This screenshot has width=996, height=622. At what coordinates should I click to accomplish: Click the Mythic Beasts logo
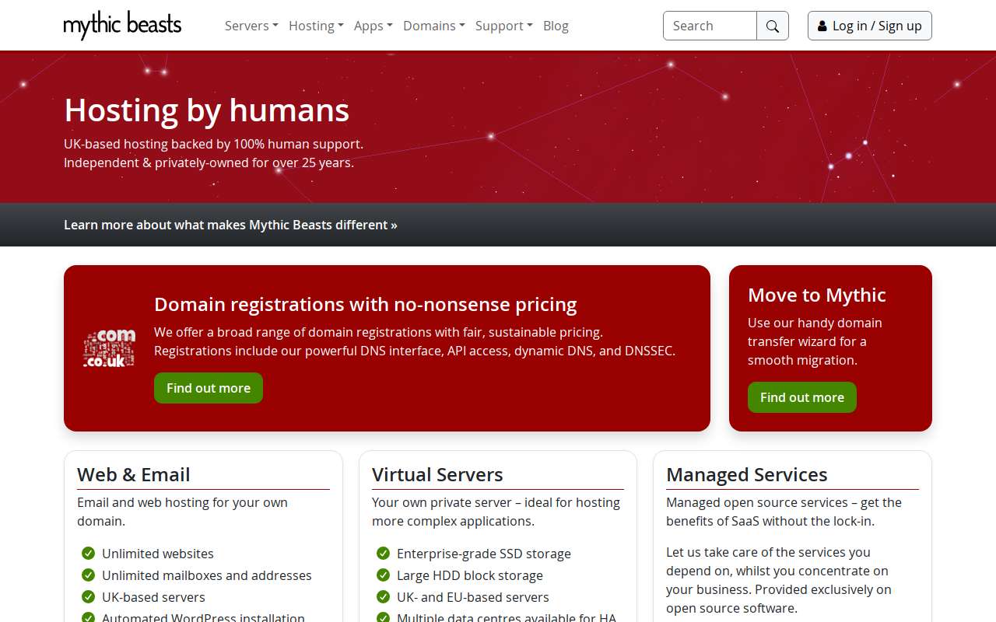tap(122, 26)
